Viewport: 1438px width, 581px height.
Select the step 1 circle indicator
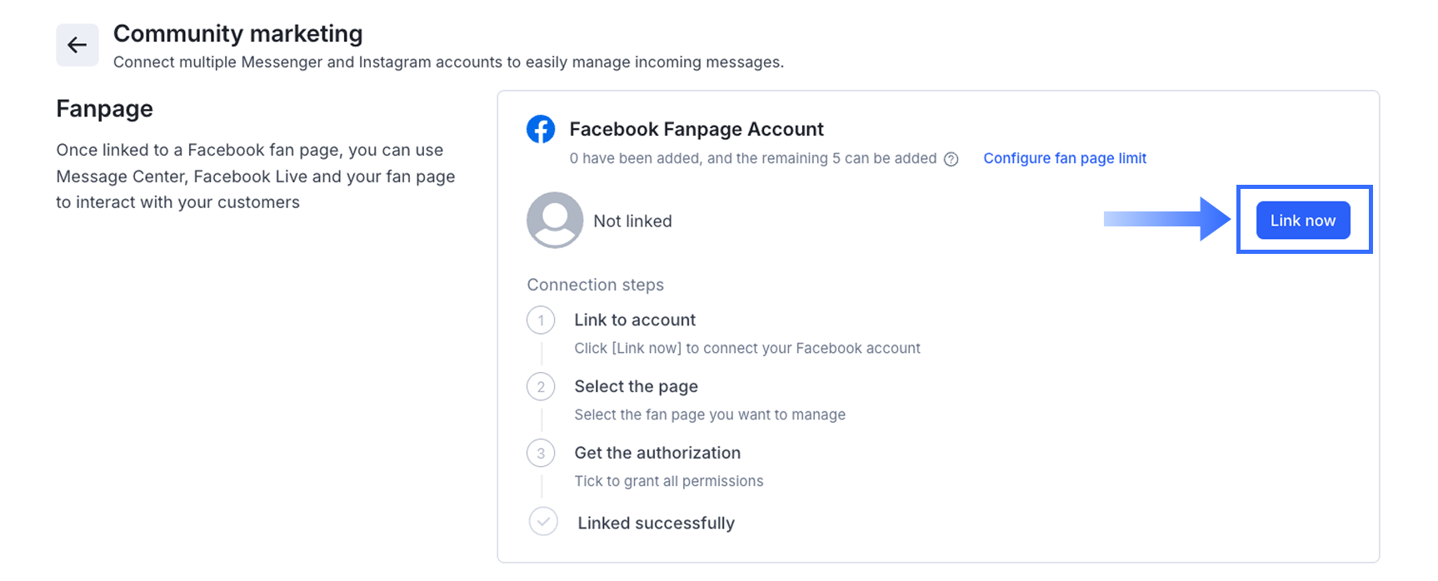tap(541, 320)
